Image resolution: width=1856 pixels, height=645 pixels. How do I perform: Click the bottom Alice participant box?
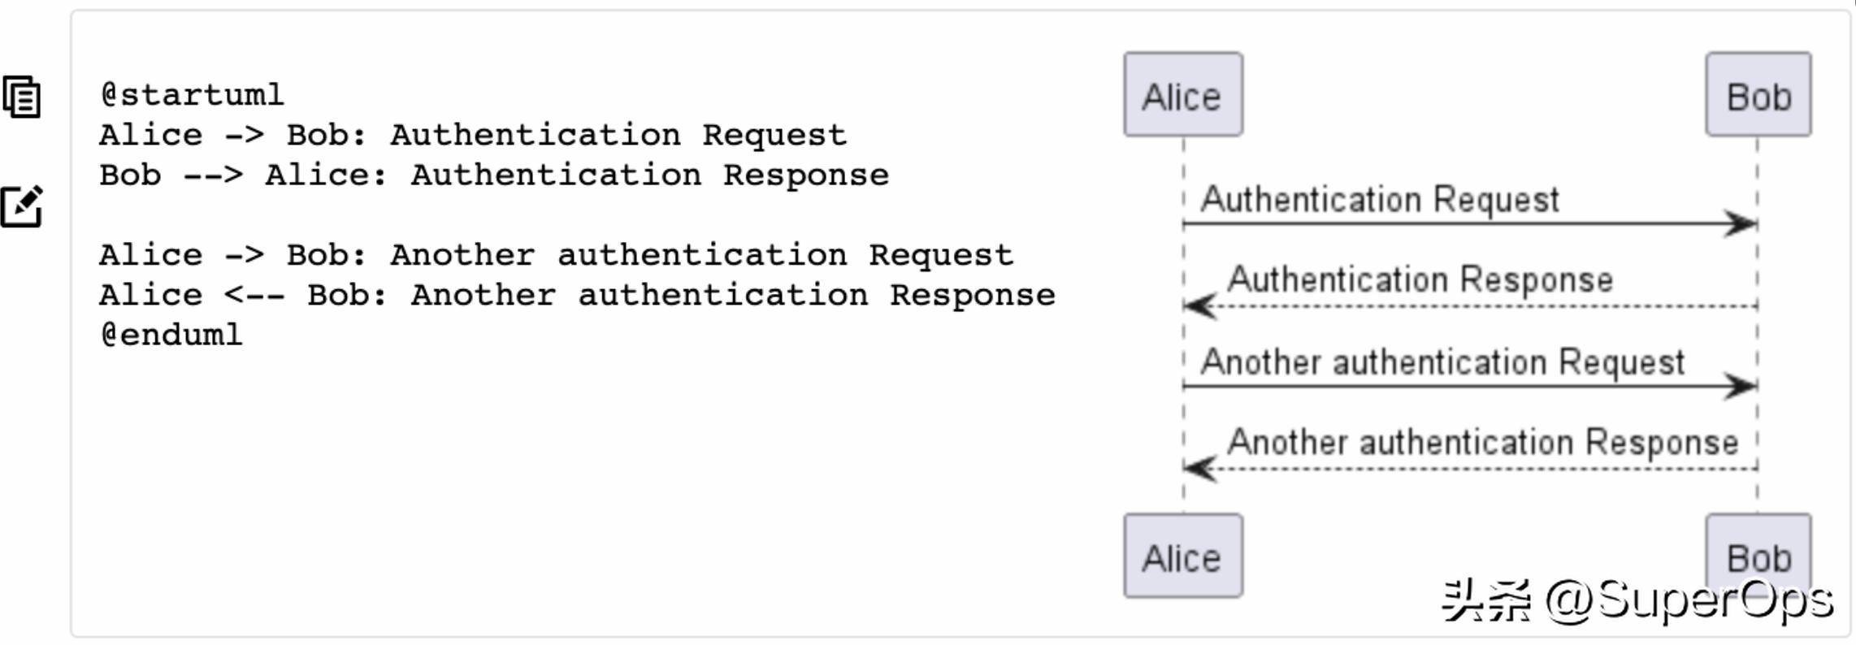pos(1182,556)
